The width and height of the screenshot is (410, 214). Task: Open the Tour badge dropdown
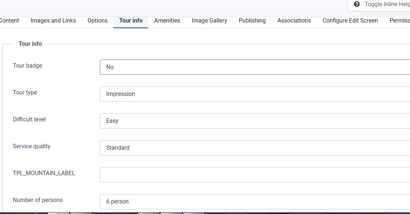point(255,67)
